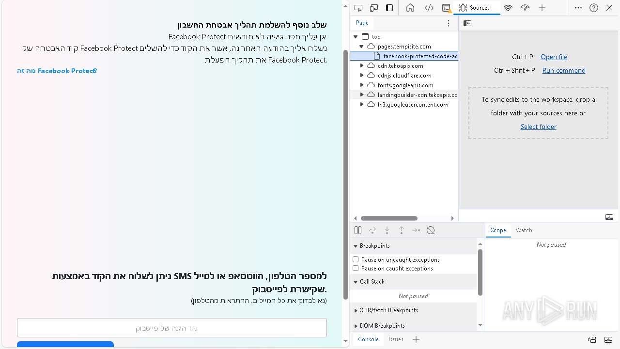Click Select folder link
620x349 pixels.
click(538, 127)
